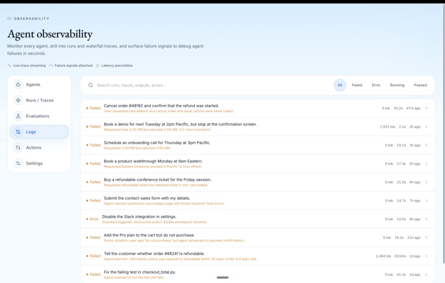The image size is (445, 283).
Task: Filter runs by Failed
Action: [x=357, y=85]
